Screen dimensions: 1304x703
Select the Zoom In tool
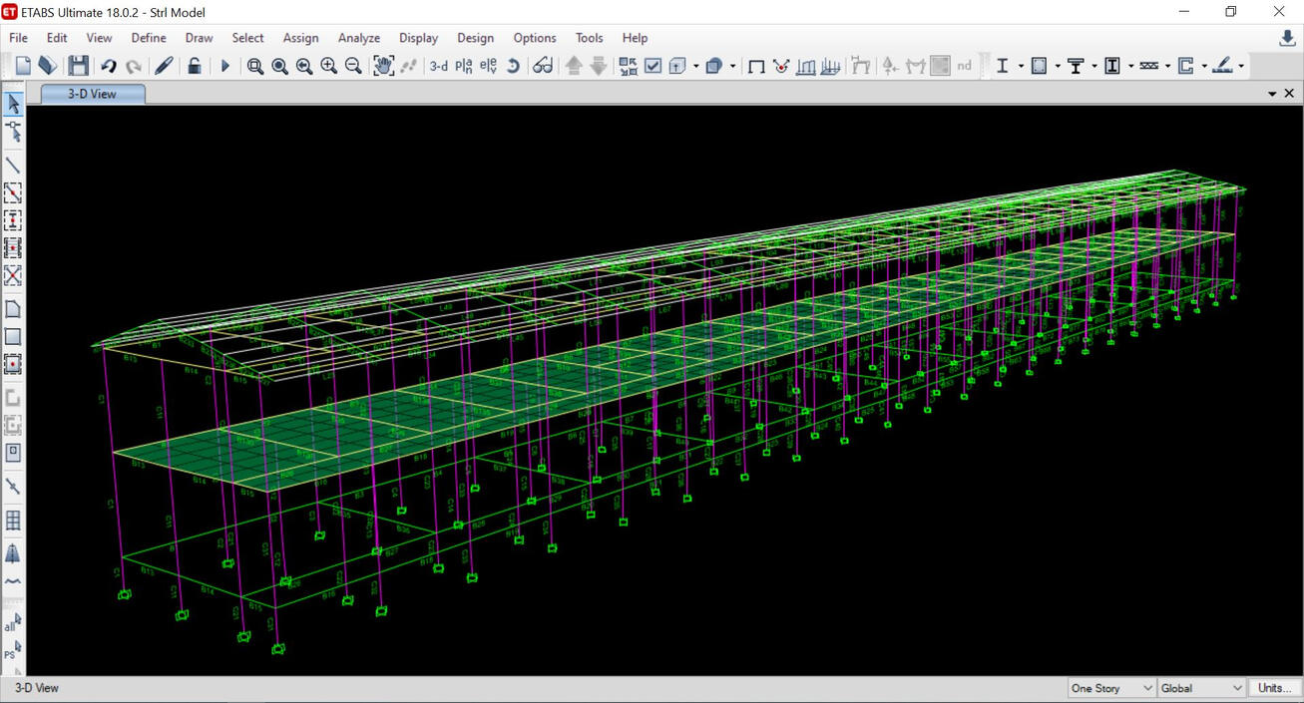[x=328, y=65]
